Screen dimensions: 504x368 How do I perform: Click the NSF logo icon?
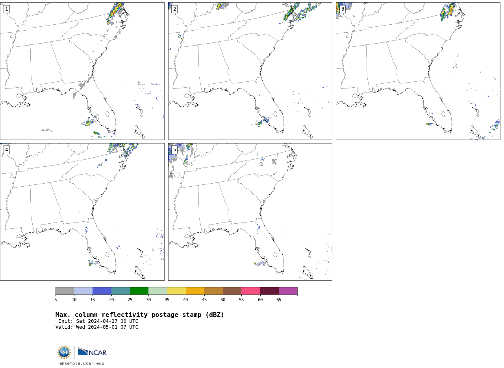tap(64, 352)
